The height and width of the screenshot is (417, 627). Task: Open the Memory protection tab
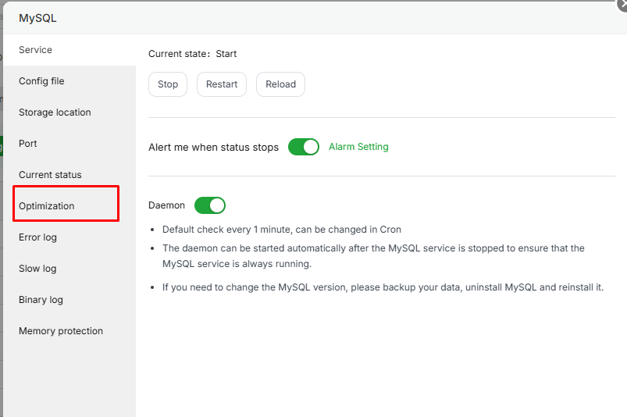click(x=69, y=330)
